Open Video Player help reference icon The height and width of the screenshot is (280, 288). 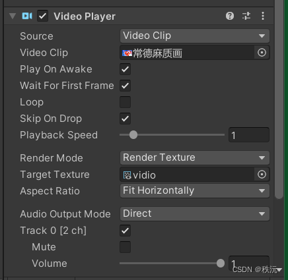click(x=230, y=16)
